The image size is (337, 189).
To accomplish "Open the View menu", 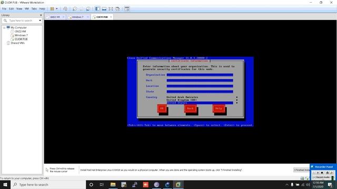I will coord(19,9).
